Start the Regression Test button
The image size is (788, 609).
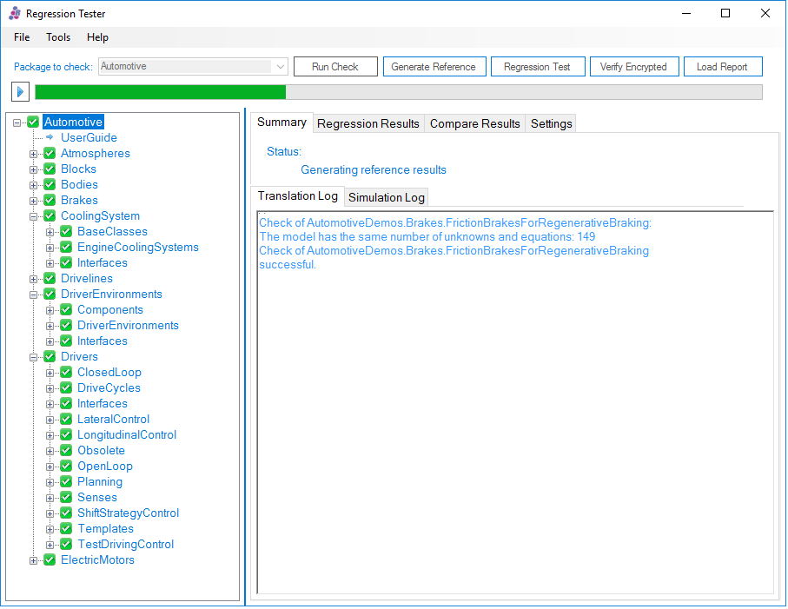pyautogui.click(x=537, y=66)
